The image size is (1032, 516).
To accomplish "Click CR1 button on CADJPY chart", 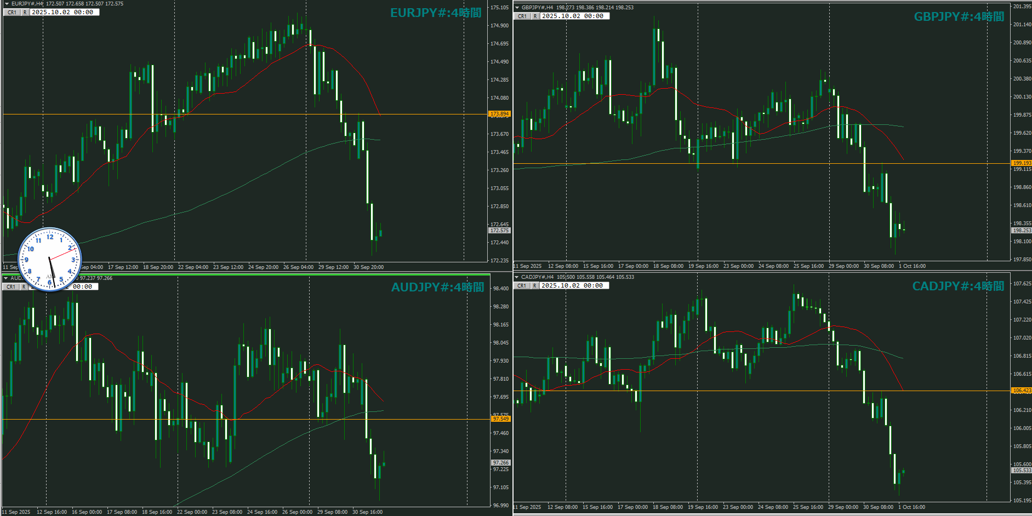I will 522,285.
